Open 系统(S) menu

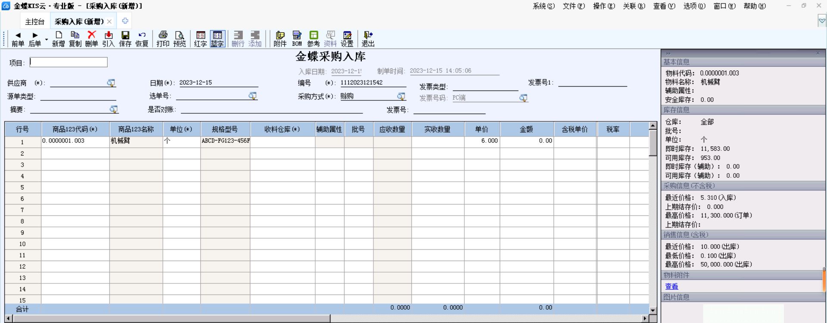(544, 6)
